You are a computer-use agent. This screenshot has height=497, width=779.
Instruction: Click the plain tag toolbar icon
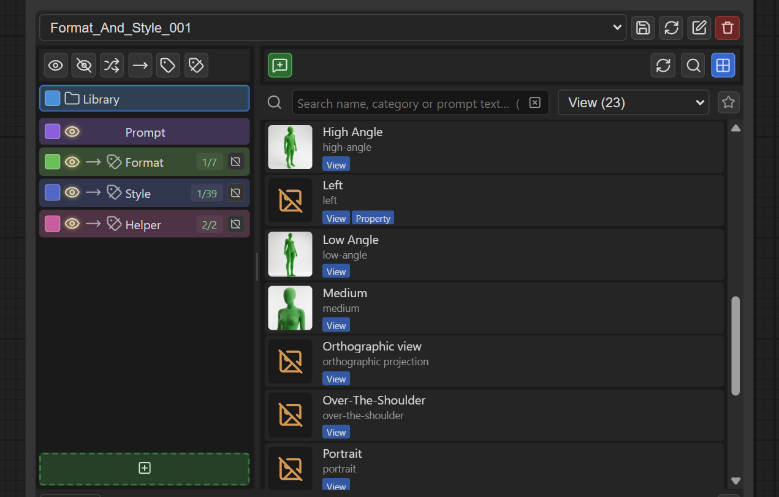click(x=168, y=65)
